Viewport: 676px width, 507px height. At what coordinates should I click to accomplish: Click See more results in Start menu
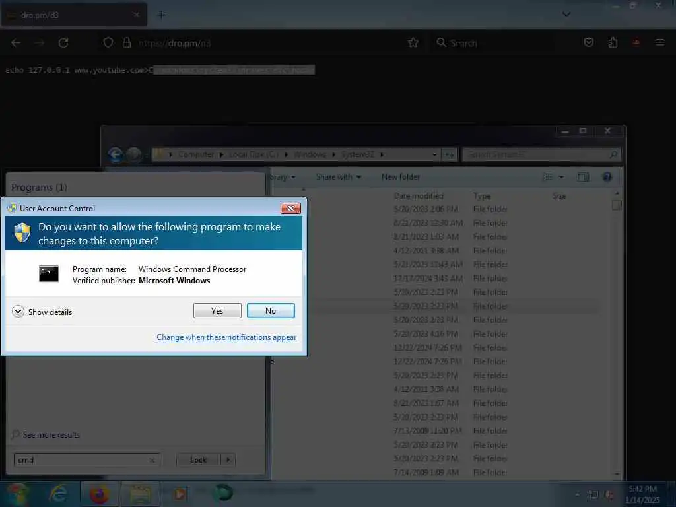[x=47, y=435]
